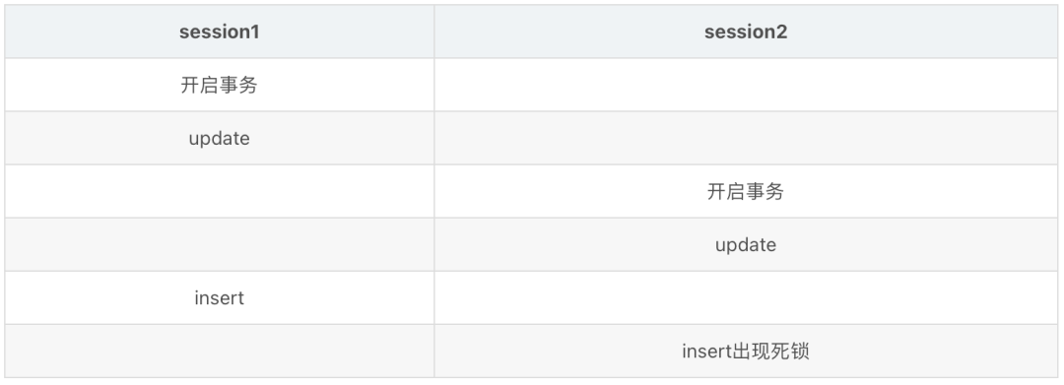This screenshot has width=1064, height=385.
Task: Select the 开启事务 cell under session2
Action: [746, 191]
